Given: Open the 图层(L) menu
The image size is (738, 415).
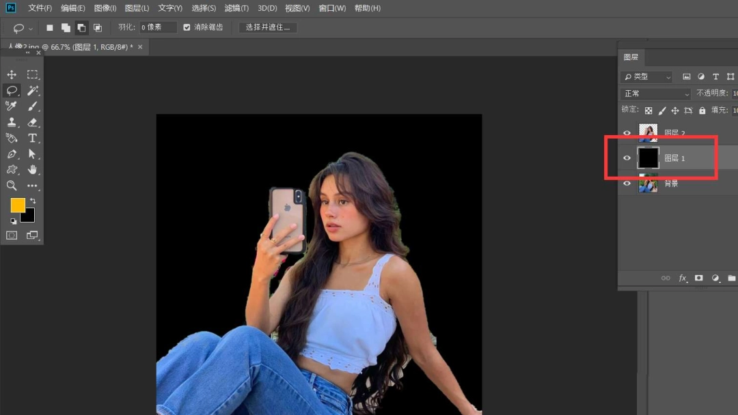Looking at the screenshot, I should [x=137, y=8].
